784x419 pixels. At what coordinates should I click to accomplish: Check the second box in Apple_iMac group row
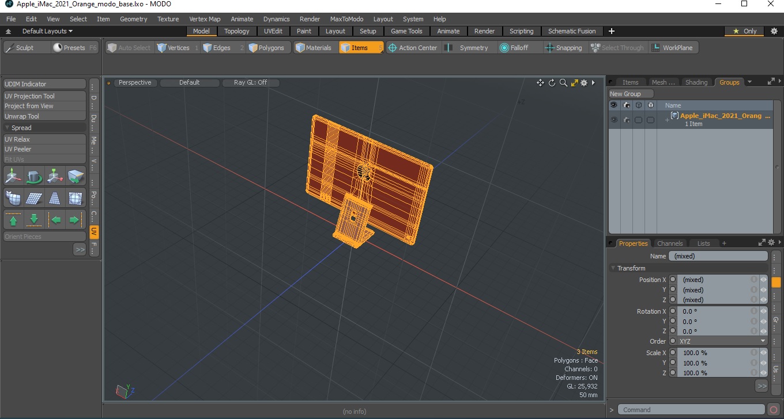(650, 120)
